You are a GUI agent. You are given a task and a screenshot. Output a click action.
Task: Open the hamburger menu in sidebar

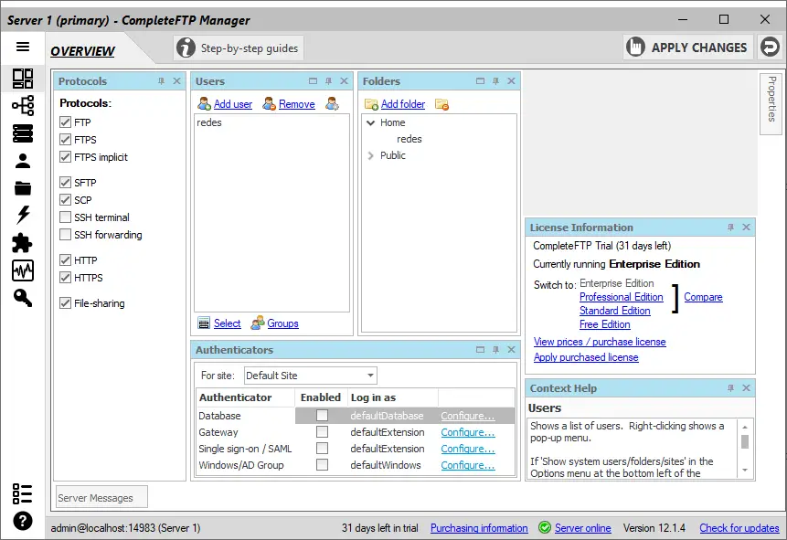tap(23, 47)
